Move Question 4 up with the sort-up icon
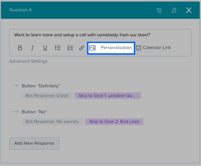Viewport: 201px width, 166px height. 159,10
